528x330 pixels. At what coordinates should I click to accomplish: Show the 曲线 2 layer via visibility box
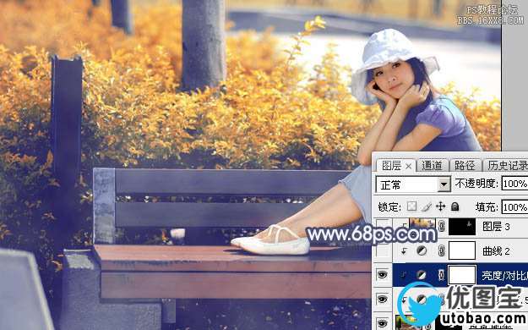click(383, 250)
